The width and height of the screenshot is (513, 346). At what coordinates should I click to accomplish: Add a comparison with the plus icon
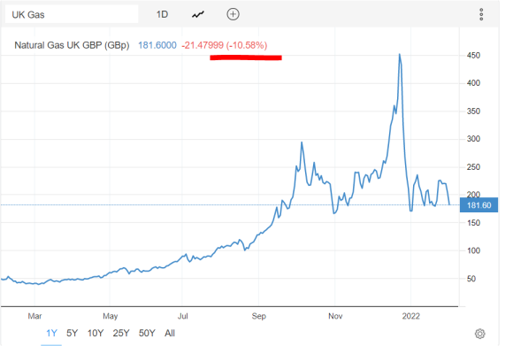click(233, 14)
